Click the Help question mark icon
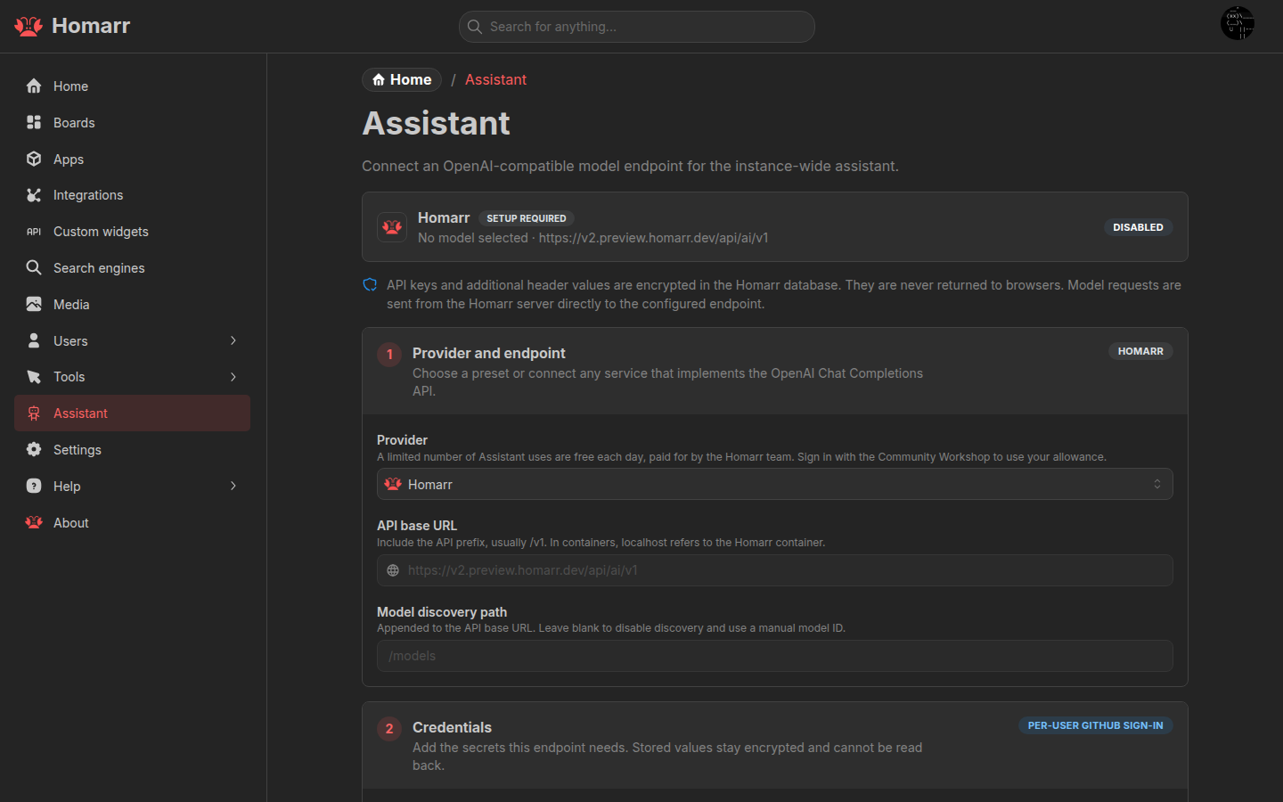Image resolution: width=1283 pixels, height=802 pixels. (x=34, y=486)
